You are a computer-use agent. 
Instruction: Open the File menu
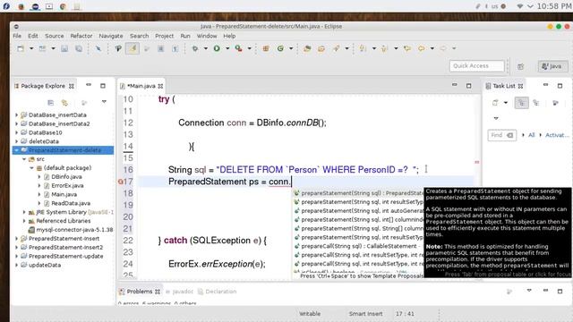17,36
